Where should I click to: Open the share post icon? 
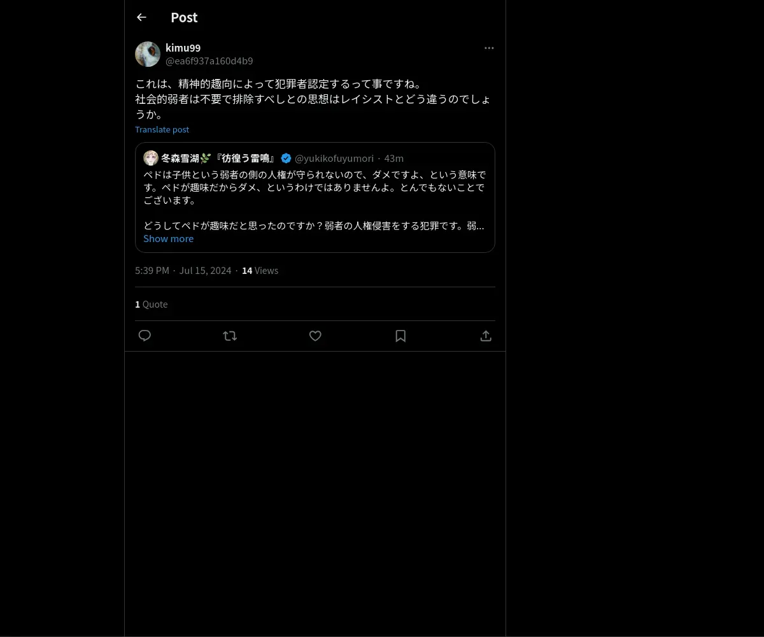point(486,336)
